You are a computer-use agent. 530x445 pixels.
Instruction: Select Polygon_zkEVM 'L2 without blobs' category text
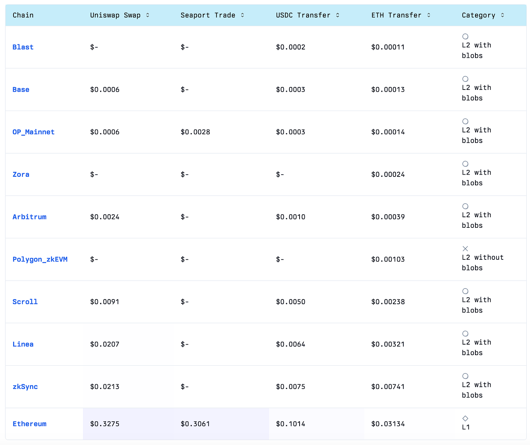[x=483, y=263]
